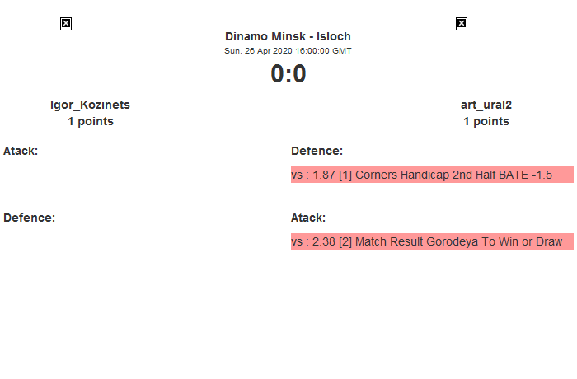Open the art_ural2 player name
577x379 pixels.
click(486, 105)
